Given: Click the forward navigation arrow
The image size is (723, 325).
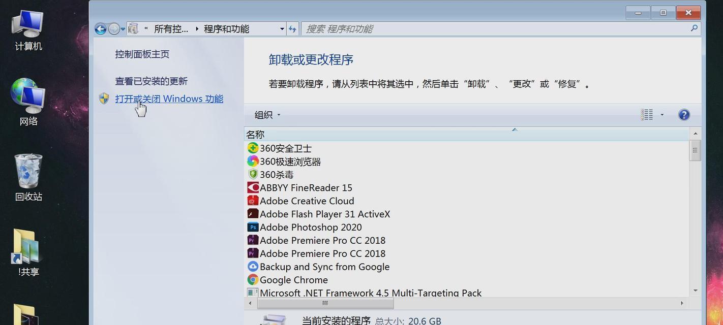Looking at the screenshot, I should point(114,29).
